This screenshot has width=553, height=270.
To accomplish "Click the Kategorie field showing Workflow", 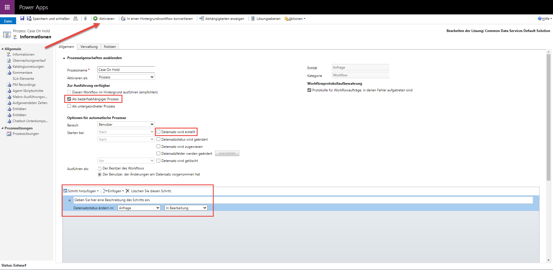I will click(361, 75).
